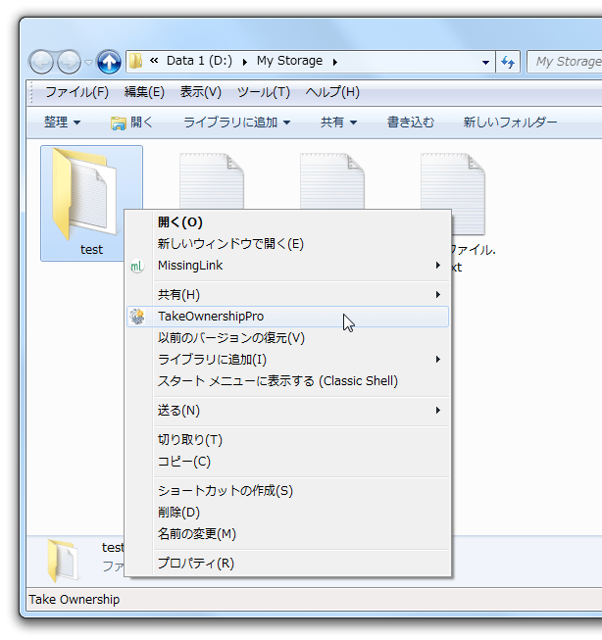Click the Back navigation arrow button

[x=41, y=62]
